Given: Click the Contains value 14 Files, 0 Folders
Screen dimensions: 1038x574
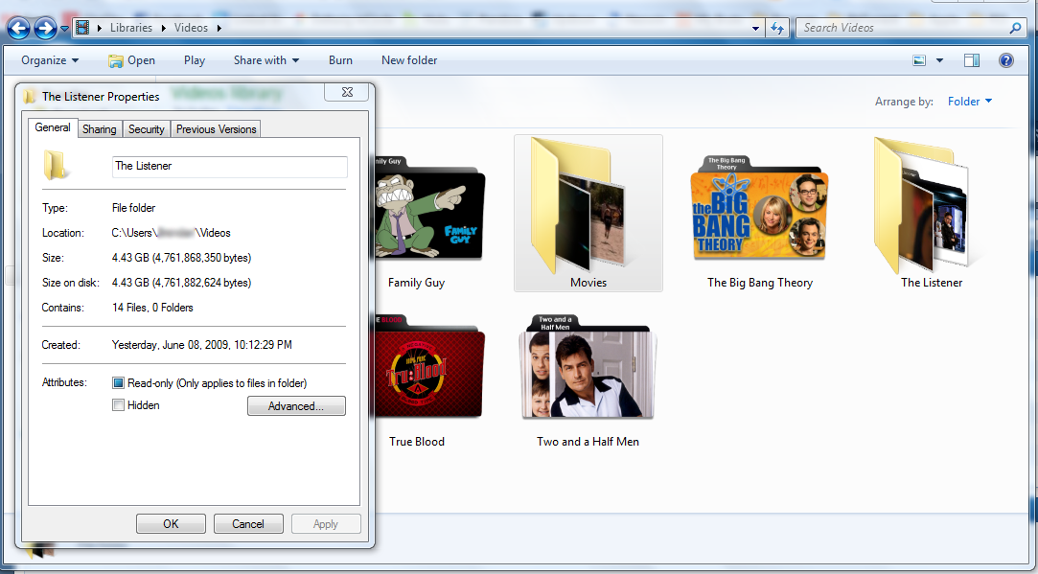Looking at the screenshot, I should [x=153, y=308].
